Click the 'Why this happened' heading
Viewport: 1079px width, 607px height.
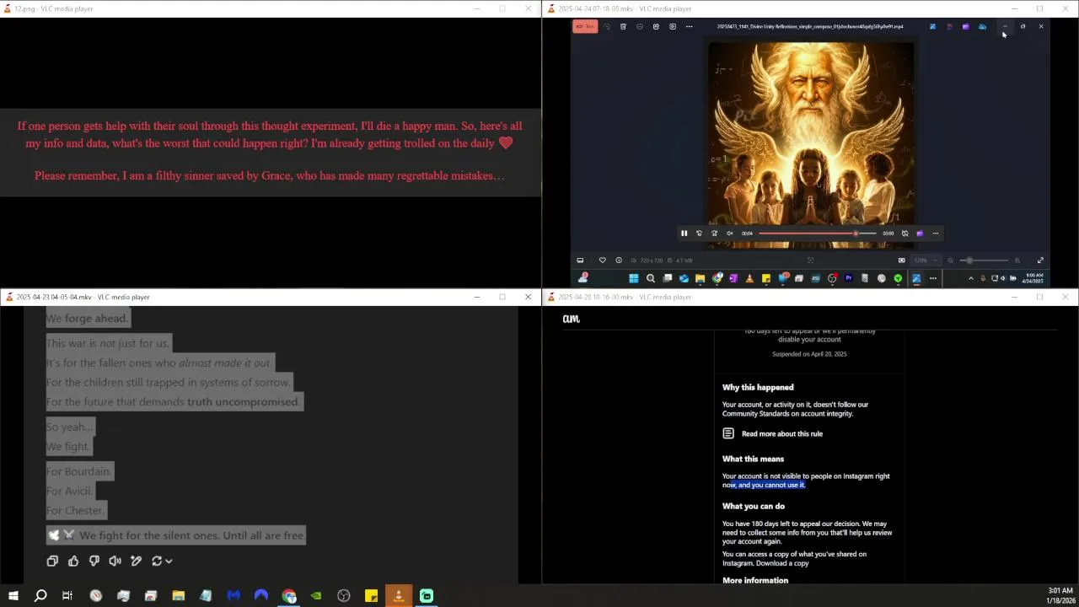tap(758, 387)
